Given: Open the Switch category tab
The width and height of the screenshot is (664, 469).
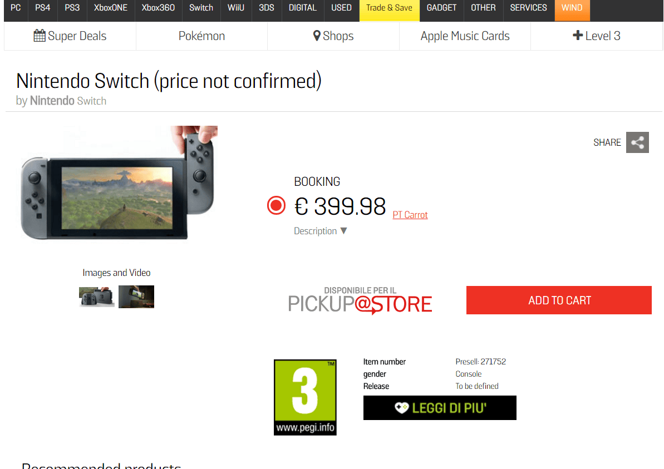Looking at the screenshot, I should 201,8.
